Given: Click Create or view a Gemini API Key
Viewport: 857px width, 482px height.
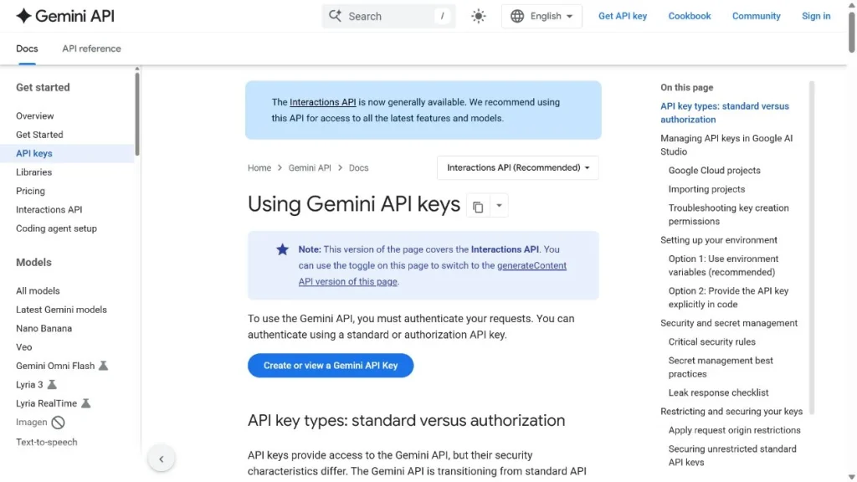Looking at the screenshot, I should [x=330, y=366].
